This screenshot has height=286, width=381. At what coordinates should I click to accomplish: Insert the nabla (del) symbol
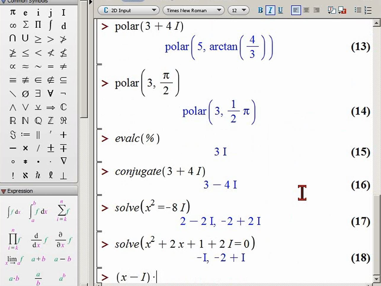tap(63, 161)
